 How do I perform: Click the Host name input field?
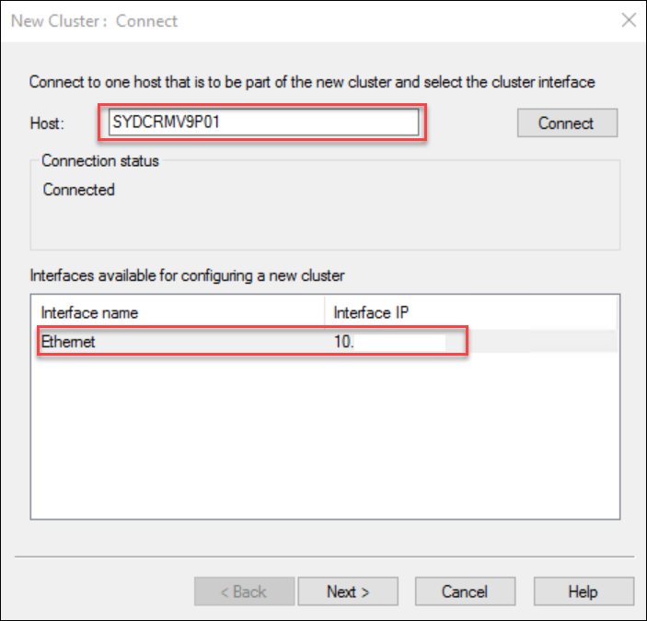pyautogui.click(x=263, y=123)
